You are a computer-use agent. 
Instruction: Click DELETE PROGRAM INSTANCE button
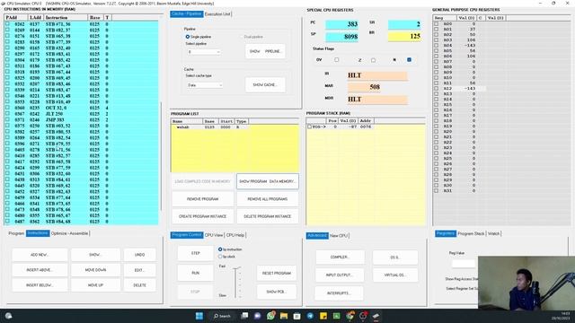tap(268, 216)
